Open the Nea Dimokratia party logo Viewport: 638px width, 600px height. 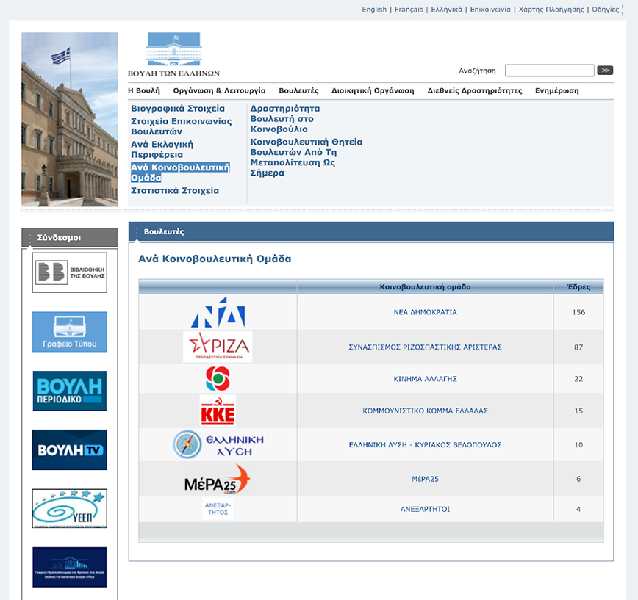point(218,312)
